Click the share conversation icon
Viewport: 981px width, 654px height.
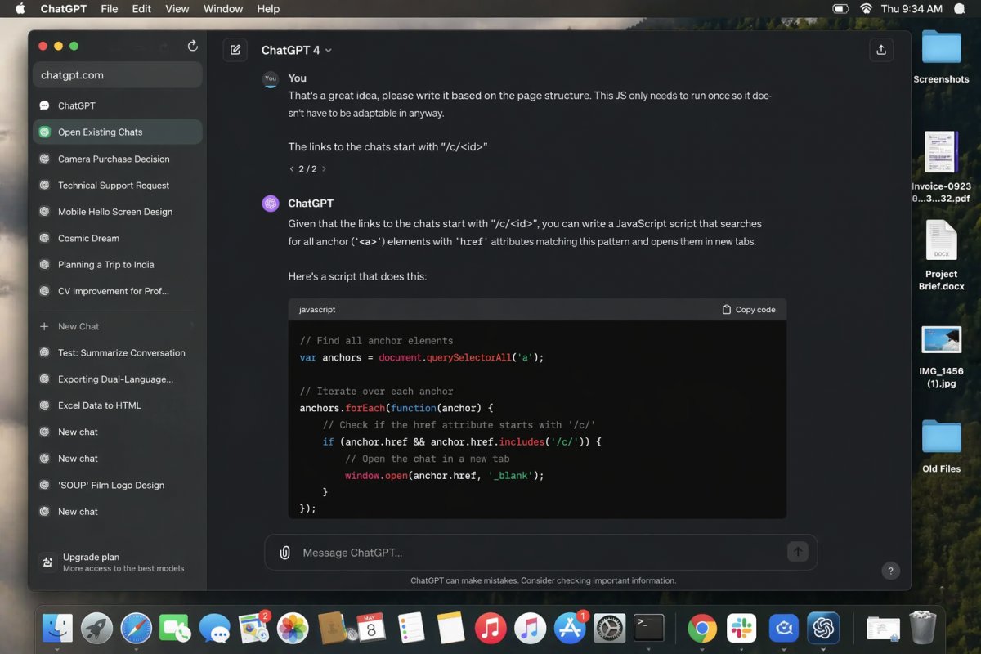click(881, 50)
